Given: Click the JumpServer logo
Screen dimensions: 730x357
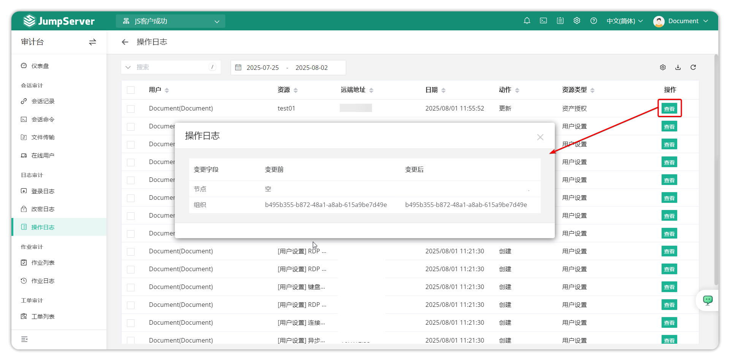Looking at the screenshot, I should click(x=59, y=21).
